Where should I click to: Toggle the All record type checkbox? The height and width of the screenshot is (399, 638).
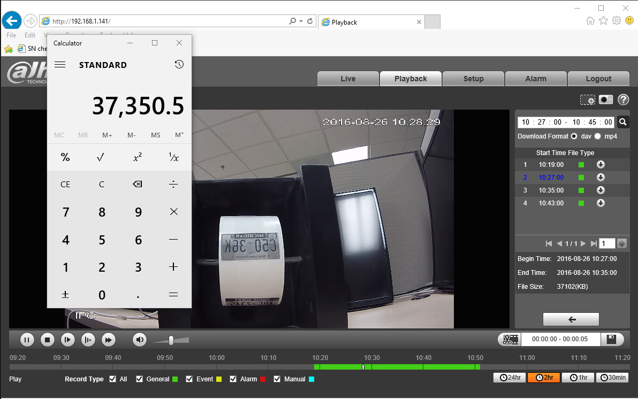[113, 379]
